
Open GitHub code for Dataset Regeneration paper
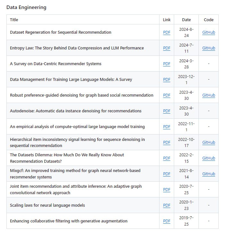[208, 32]
